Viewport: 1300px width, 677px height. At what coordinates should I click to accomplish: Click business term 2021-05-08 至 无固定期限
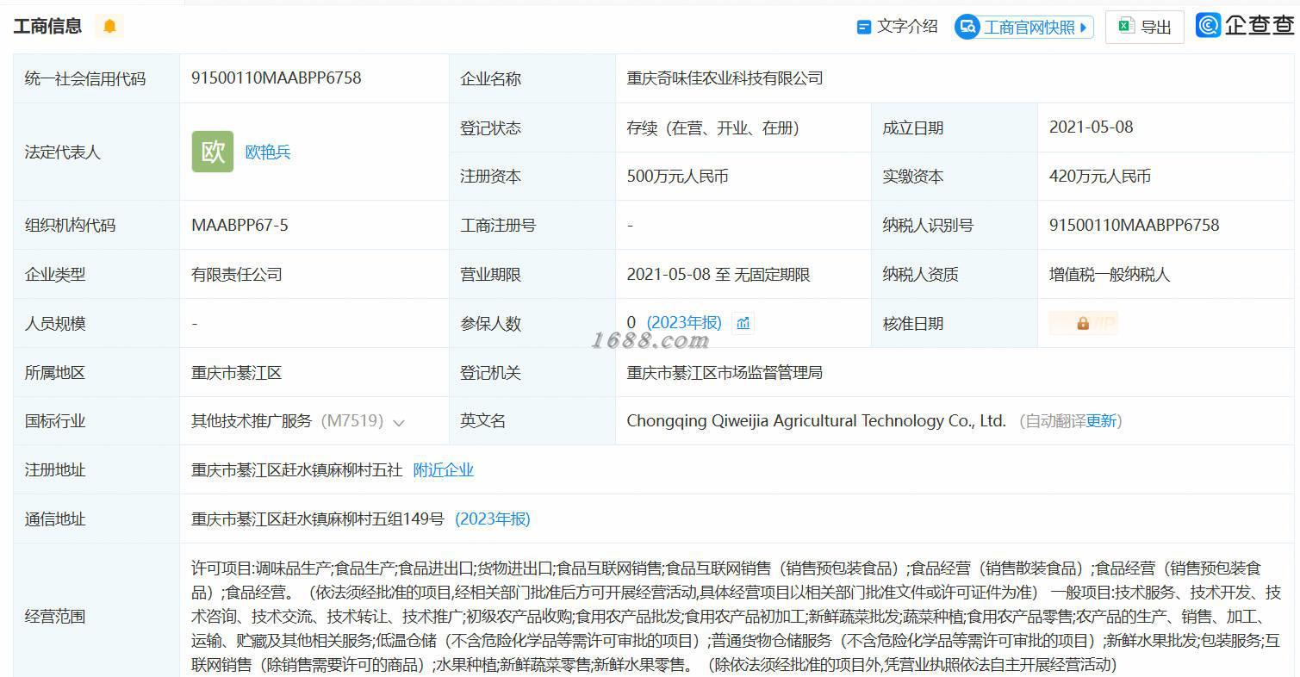point(718,275)
